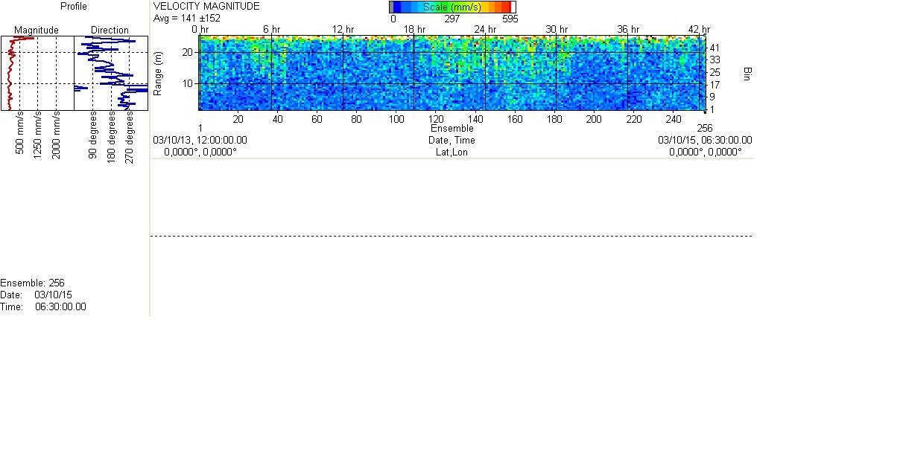This screenshot has height=453, width=903.
Task: Select the 24 hr time marker
Action: (x=486, y=29)
